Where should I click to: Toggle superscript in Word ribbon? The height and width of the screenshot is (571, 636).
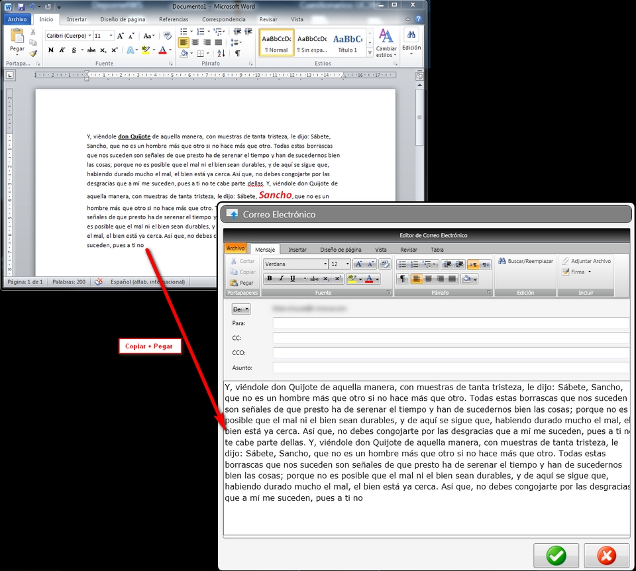pyautogui.click(x=115, y=50)
